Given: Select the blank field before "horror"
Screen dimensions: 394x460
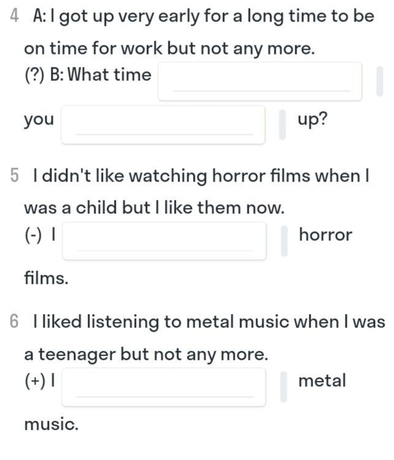Looking at the screenshot, I should 164,241.
